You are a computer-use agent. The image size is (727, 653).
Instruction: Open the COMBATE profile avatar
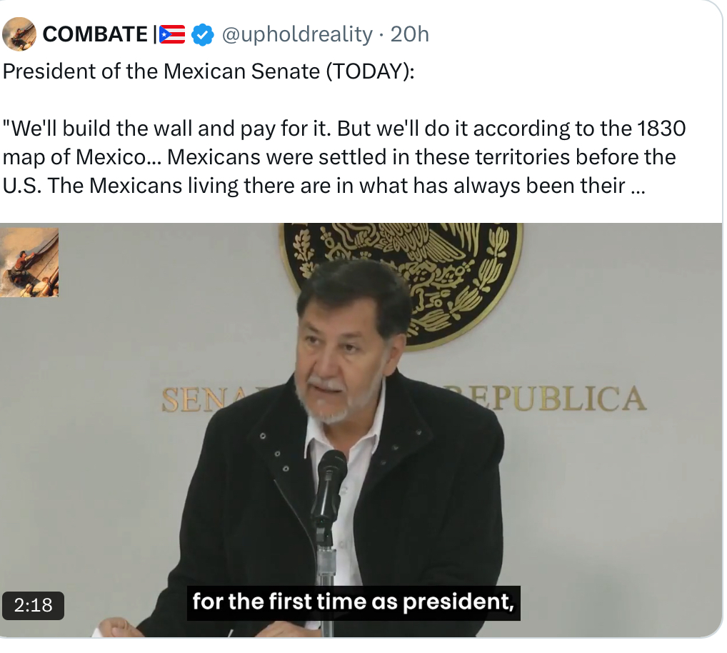pyautogui.click(x=19, y=34)
